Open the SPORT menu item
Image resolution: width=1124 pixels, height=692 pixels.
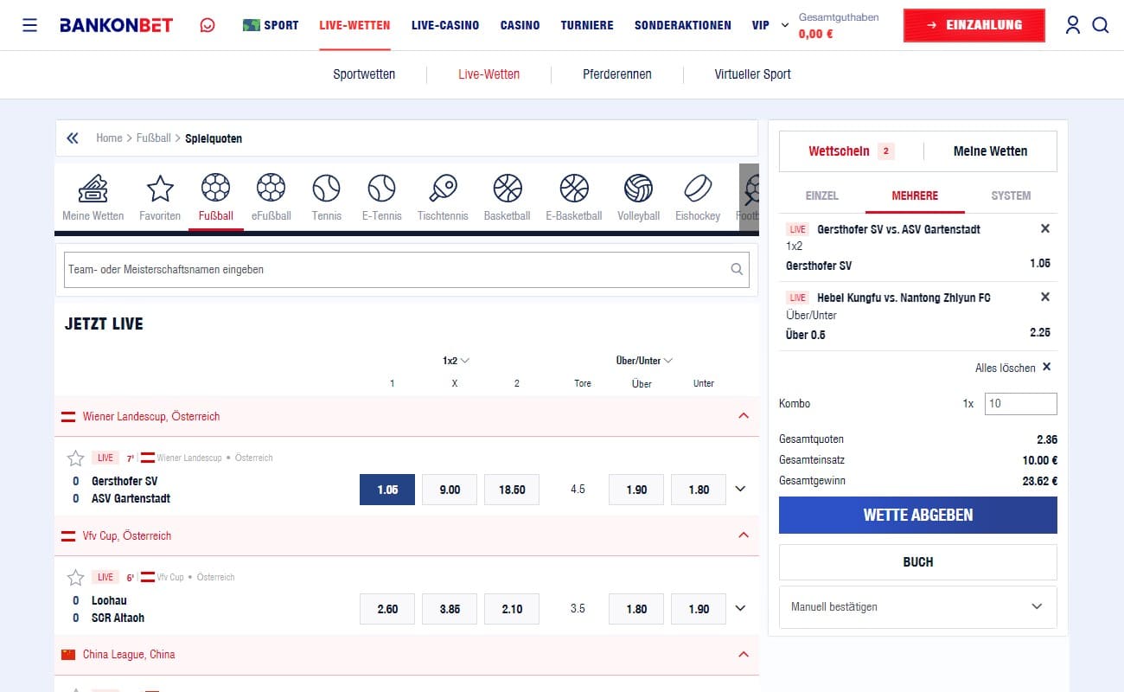[271, 25]
